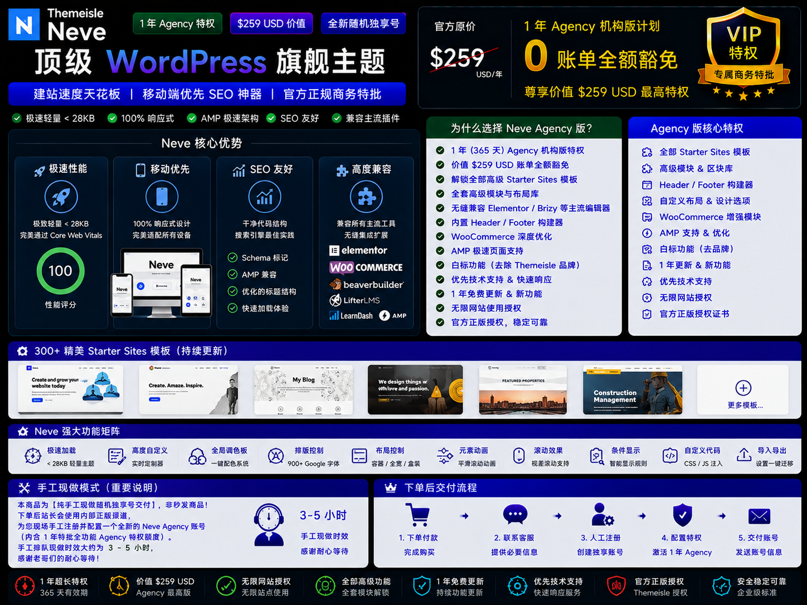The image size is (807, 605).
Task: Click the 滚动效果 mouse scroll icon
Action: click(519, 456)
